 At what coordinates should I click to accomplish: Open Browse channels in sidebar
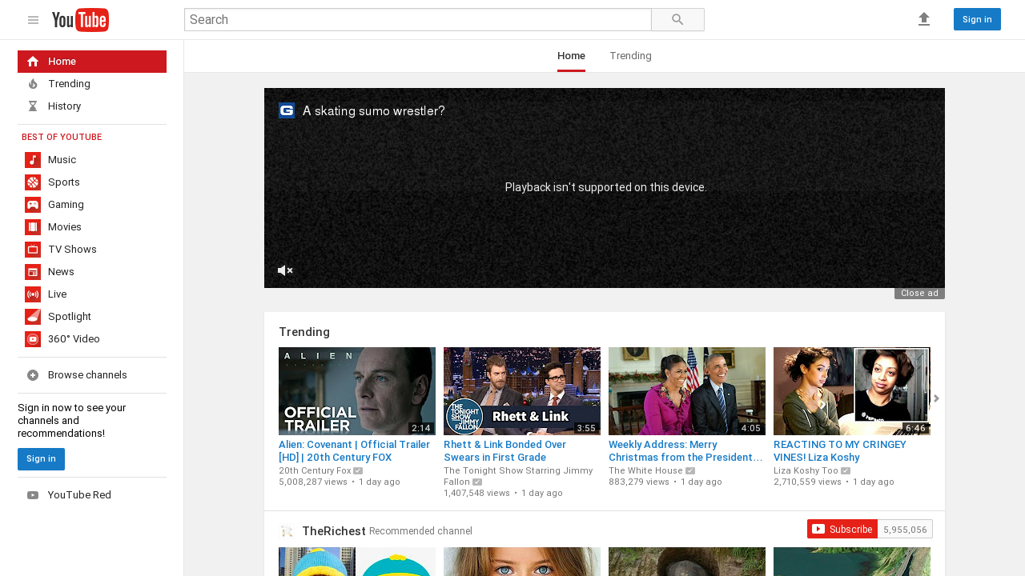click(x=92, y=375)
